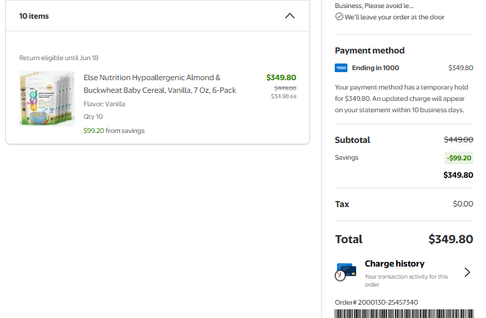Click the Tax $0.00 amount

(x=463, y=204)
